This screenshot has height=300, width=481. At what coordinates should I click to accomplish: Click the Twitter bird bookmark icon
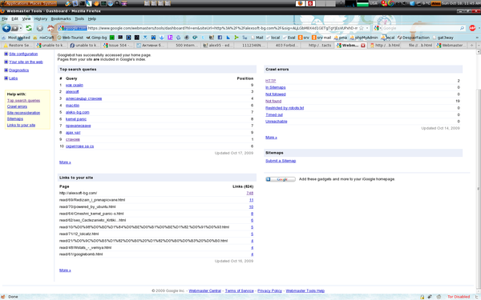point(203,38)
